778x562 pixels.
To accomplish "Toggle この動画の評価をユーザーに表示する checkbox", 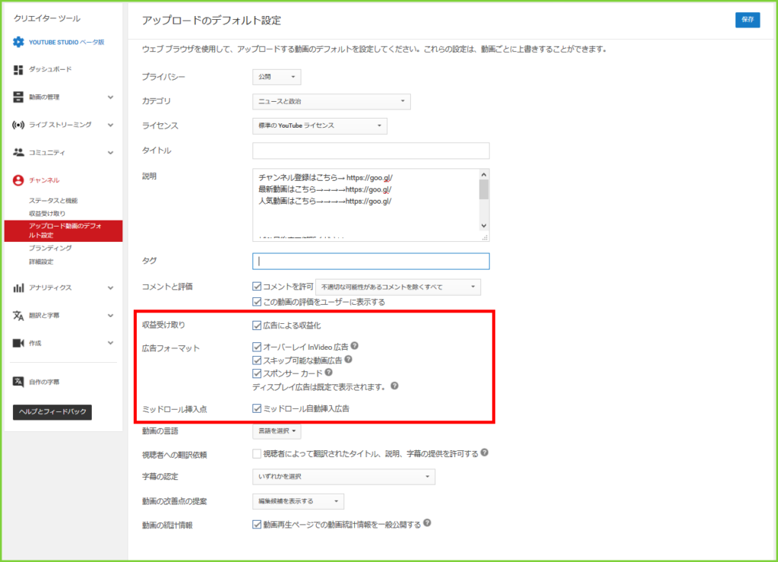I will pyautogui.click(x=257, y=302).
